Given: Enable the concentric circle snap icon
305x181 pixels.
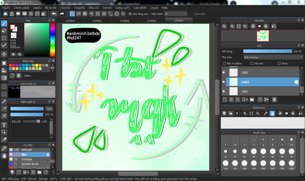Looking at the screenshot, I should [104, 14].
